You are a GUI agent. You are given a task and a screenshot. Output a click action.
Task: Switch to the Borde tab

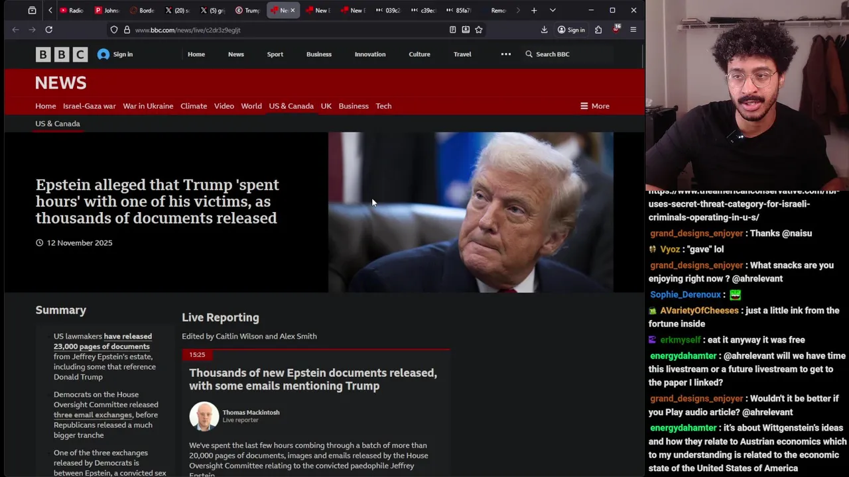coord(142,11)
